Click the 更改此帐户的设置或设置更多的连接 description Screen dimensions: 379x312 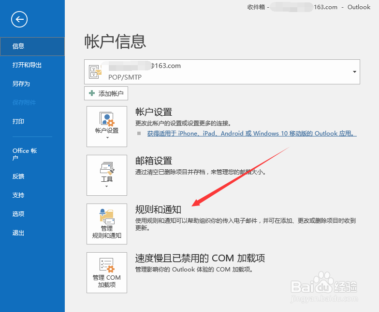click(183, 123)
